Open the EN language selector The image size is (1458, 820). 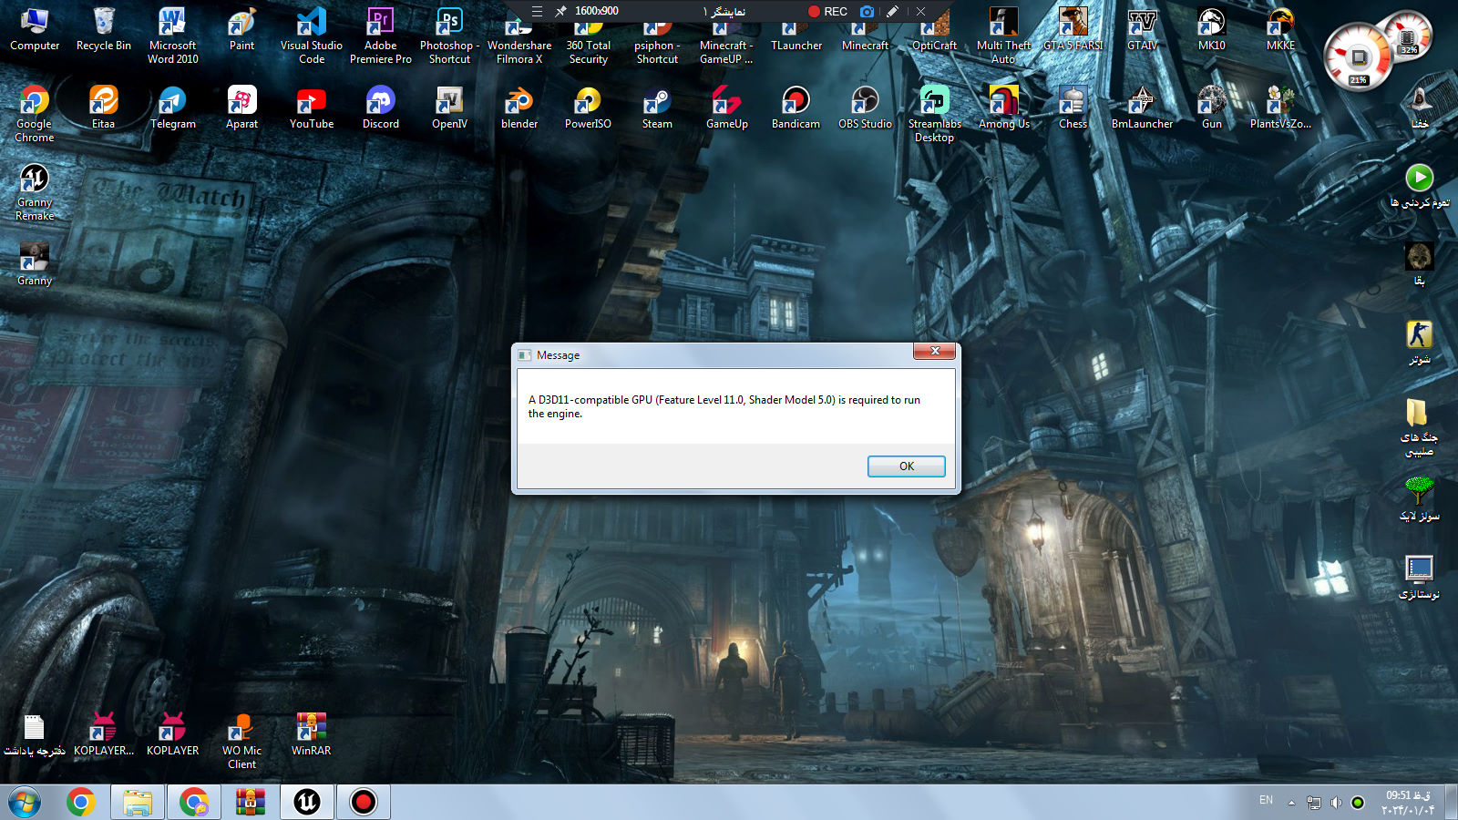click(x=1266, y=801)
